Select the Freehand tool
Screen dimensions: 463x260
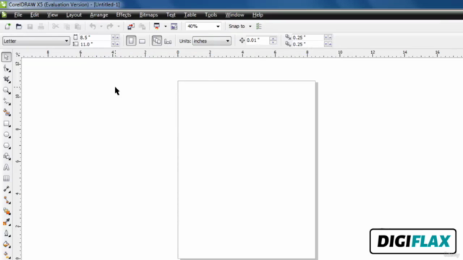click(x=7, y=101)
